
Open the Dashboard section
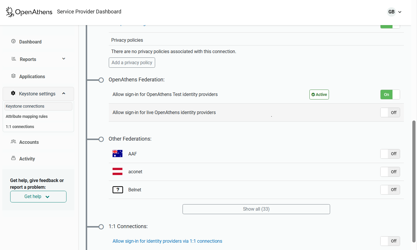tap(30, 42)
